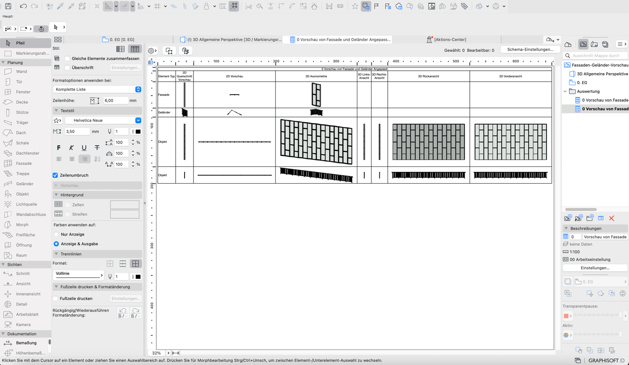Apply italic formatting with the K icon

(71, 148)
